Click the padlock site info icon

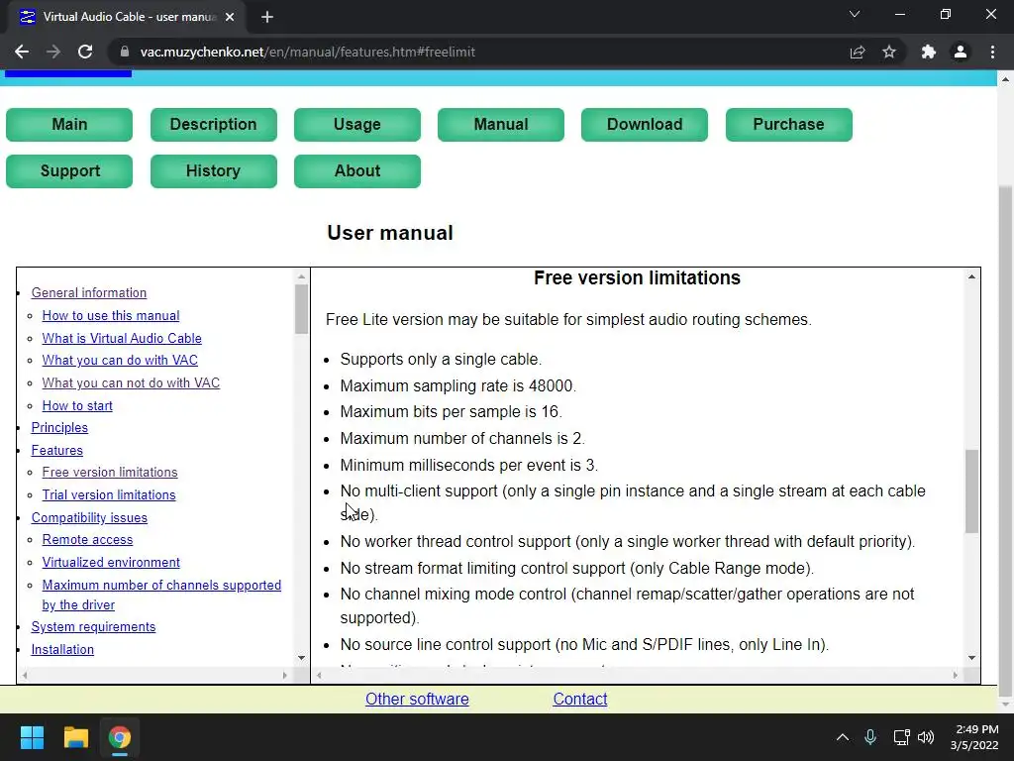125,52
